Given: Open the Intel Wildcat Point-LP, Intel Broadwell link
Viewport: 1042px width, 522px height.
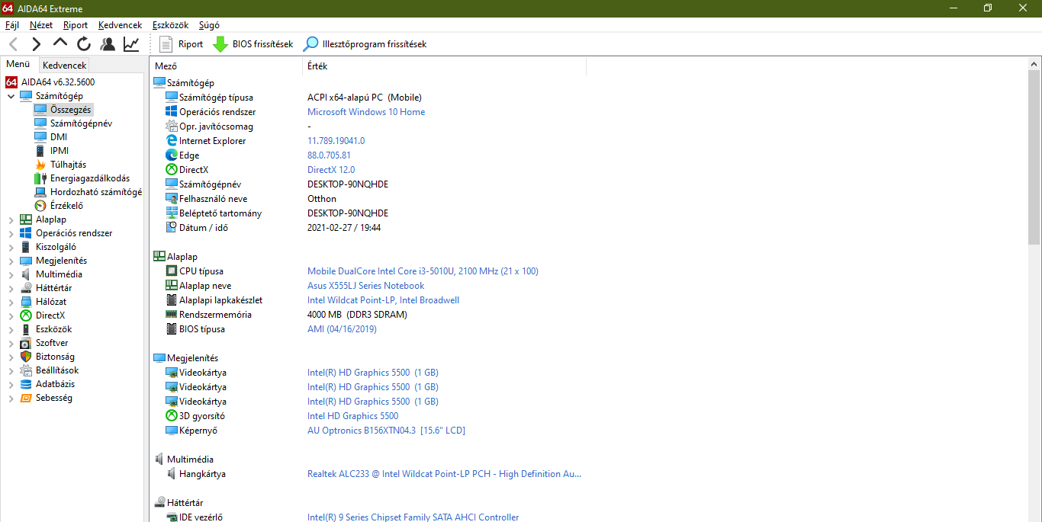Looking at the screenshot, I should (383, 300).
